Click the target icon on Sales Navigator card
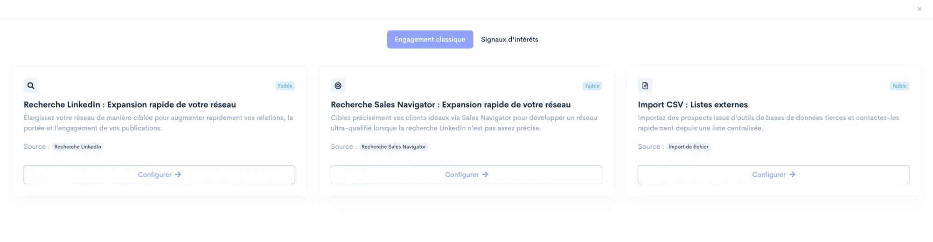Image resolution: width=933 pixels, height=242 pixels. (338, 86)
